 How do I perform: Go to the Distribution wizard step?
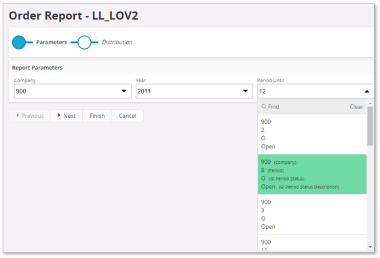(x=117, y=42)
